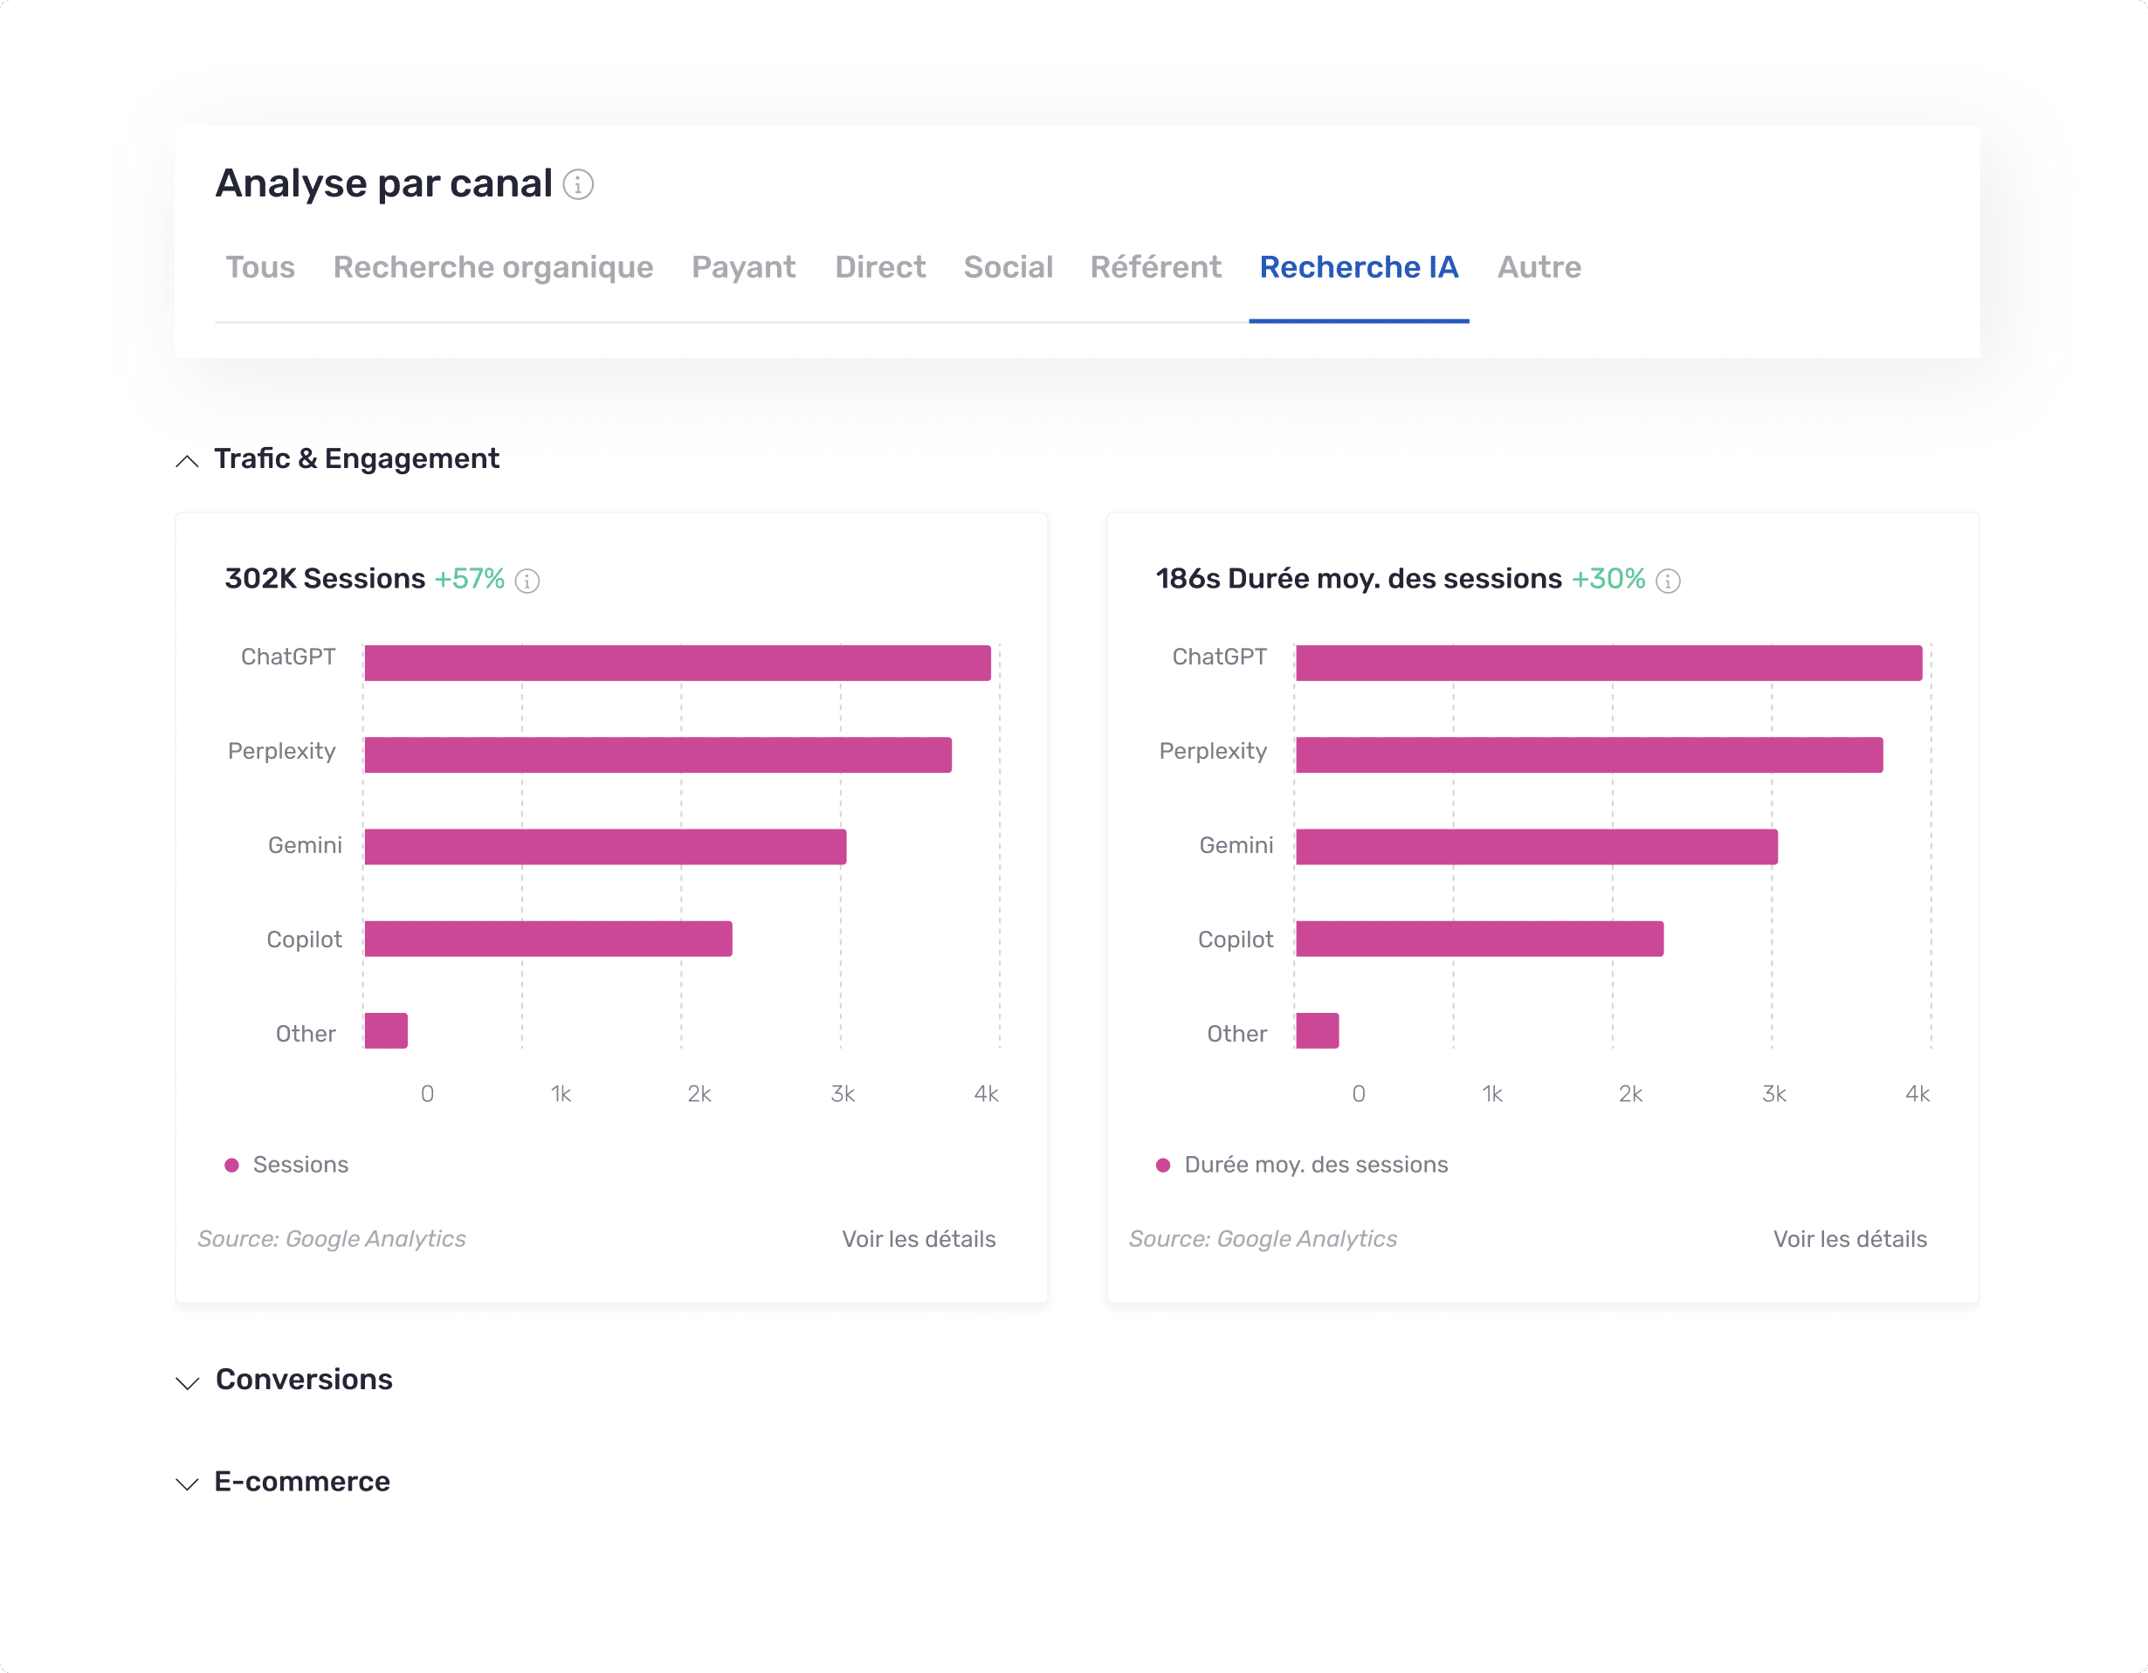Expand the Conversions section
This screenshot has width=2148, height=1673.
coord(187,1383)
